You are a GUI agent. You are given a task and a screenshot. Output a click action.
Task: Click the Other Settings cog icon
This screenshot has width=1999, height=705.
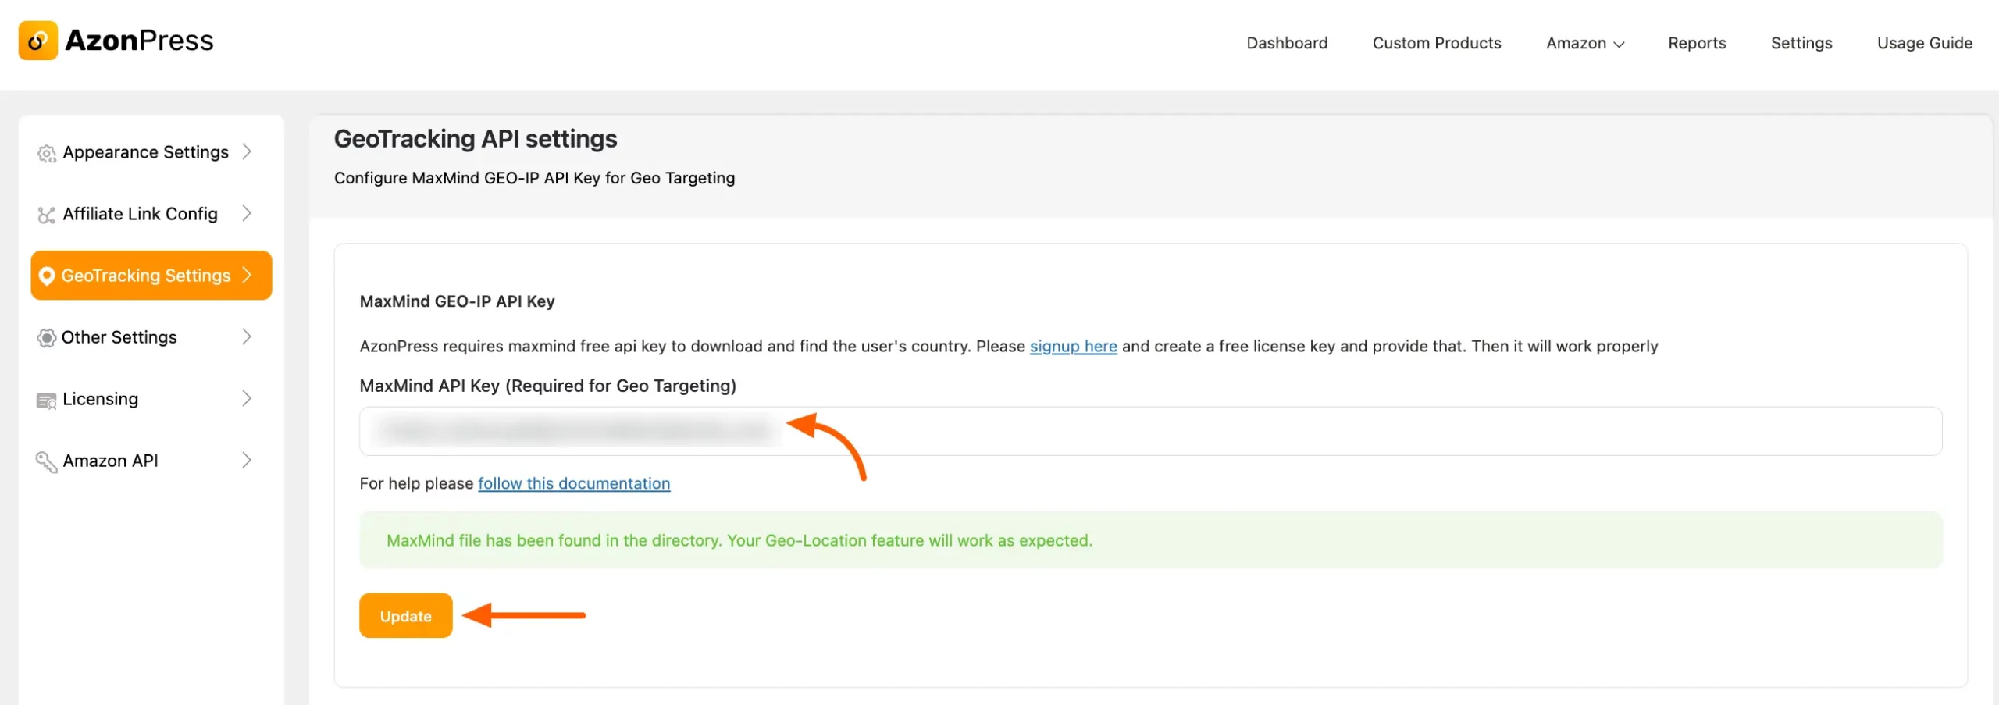pos(46,337)
